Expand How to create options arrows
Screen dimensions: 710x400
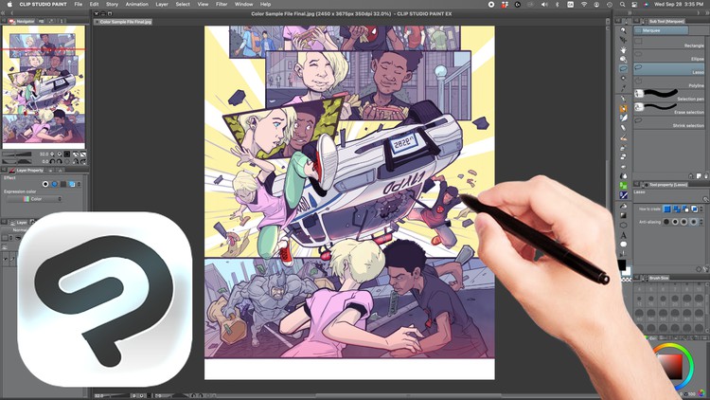point(701,209)
